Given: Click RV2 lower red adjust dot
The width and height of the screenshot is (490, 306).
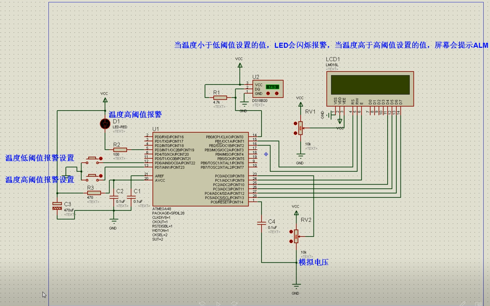Looking at the screenshot, I should tap(291, 241).
